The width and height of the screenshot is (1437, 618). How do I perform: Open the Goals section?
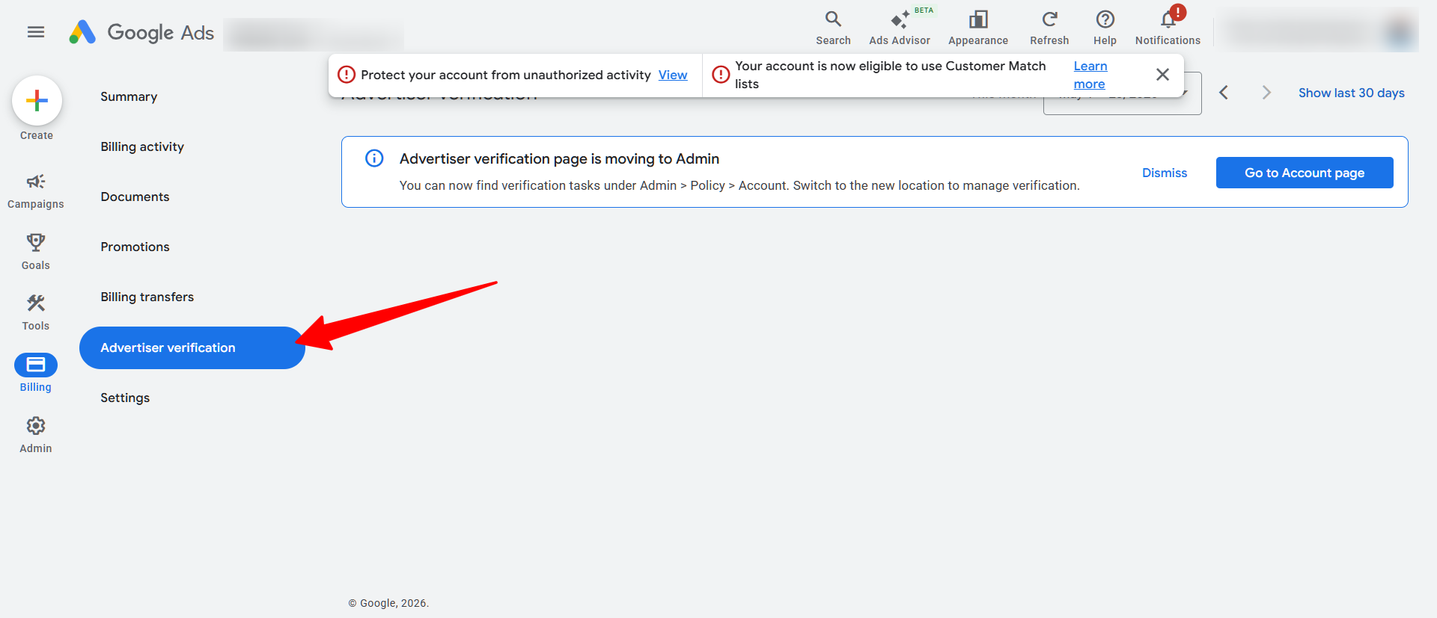(x=36, y=252)
